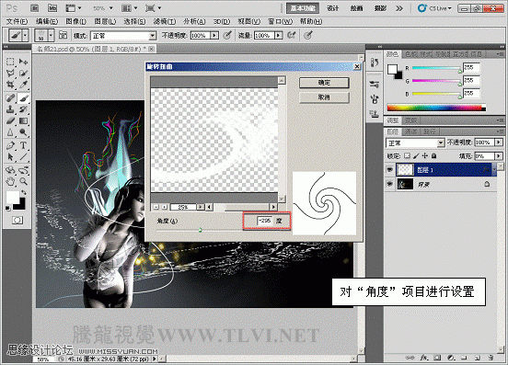Screen dimensions: 508x365
Task: Launch Adobe Bridge from top bar
Action: [x=34, y=8]
